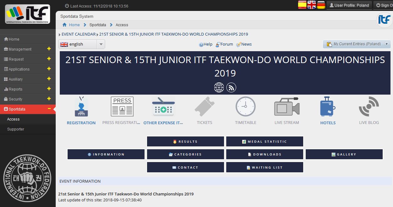Click the Medal Statistic button

coord(265,141)
